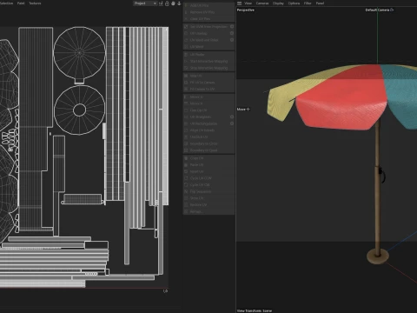
Task: Click Align UV Islands
Action: coord(208,130)
